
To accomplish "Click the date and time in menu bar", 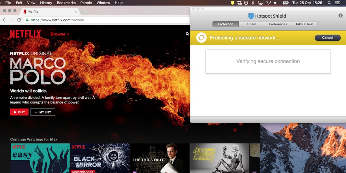I will tap(307, 3).
